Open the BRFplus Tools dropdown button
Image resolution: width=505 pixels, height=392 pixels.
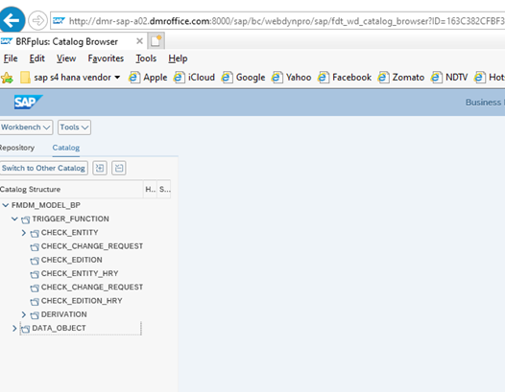[x=74, y=127]
